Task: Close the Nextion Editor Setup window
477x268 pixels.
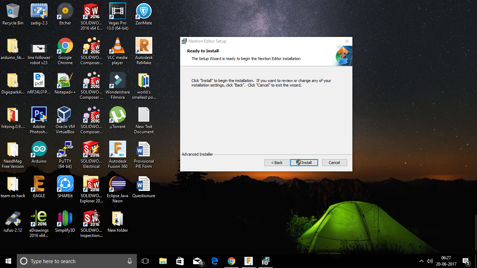Action: coord(347,41)
